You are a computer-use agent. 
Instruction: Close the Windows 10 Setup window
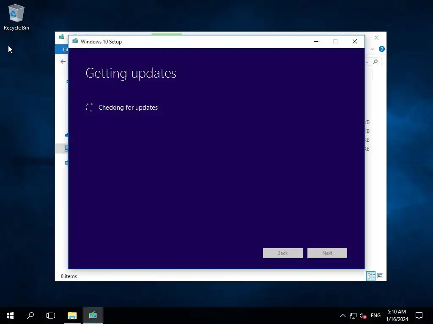tap(355, 41)
